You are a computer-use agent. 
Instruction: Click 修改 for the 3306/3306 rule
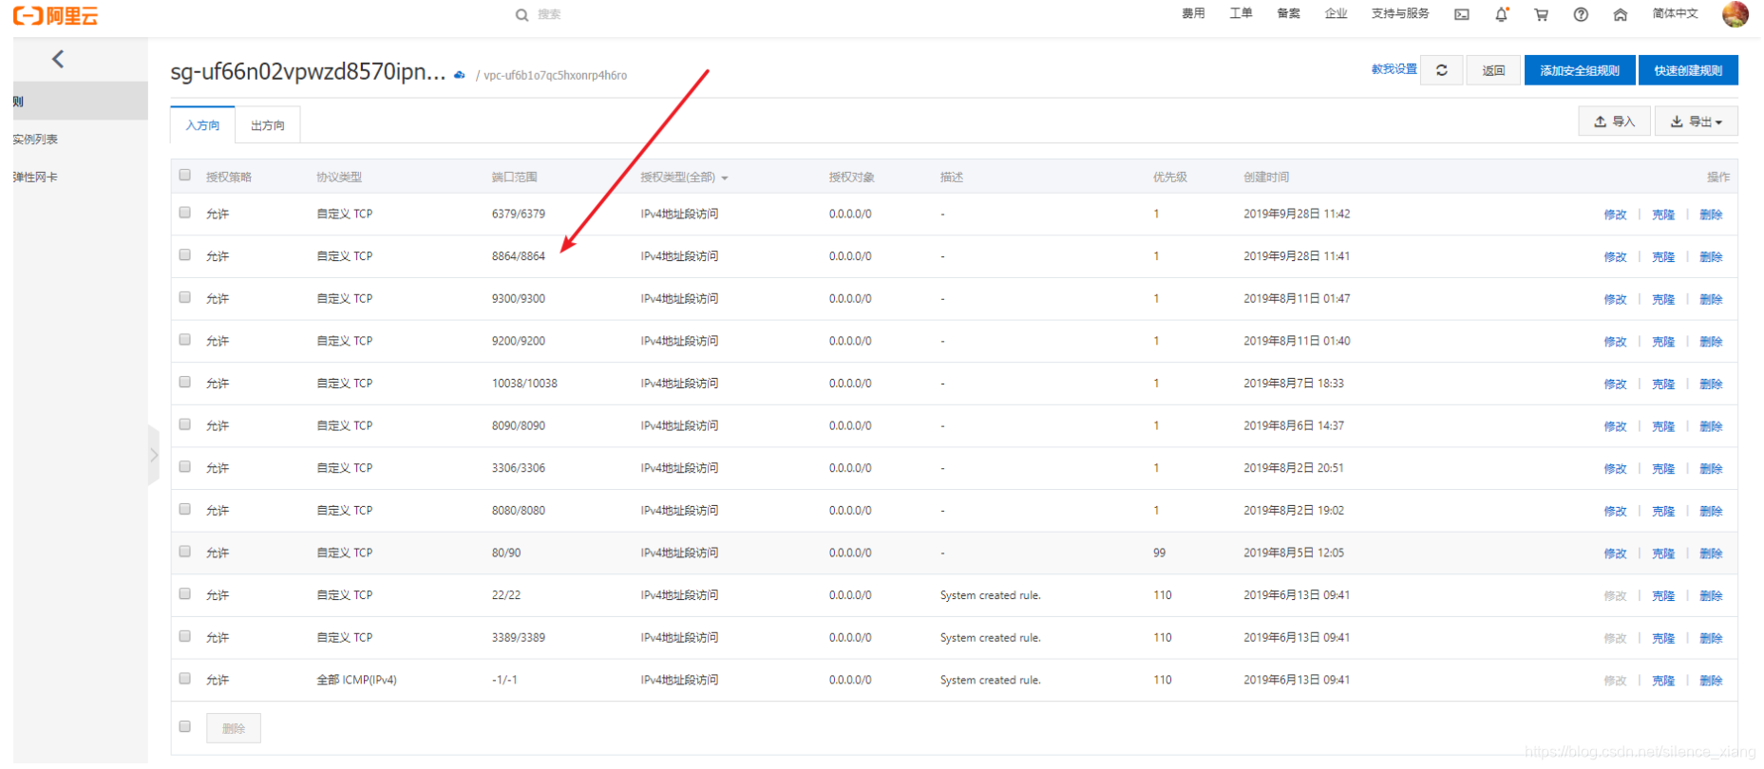[1615, 469]
